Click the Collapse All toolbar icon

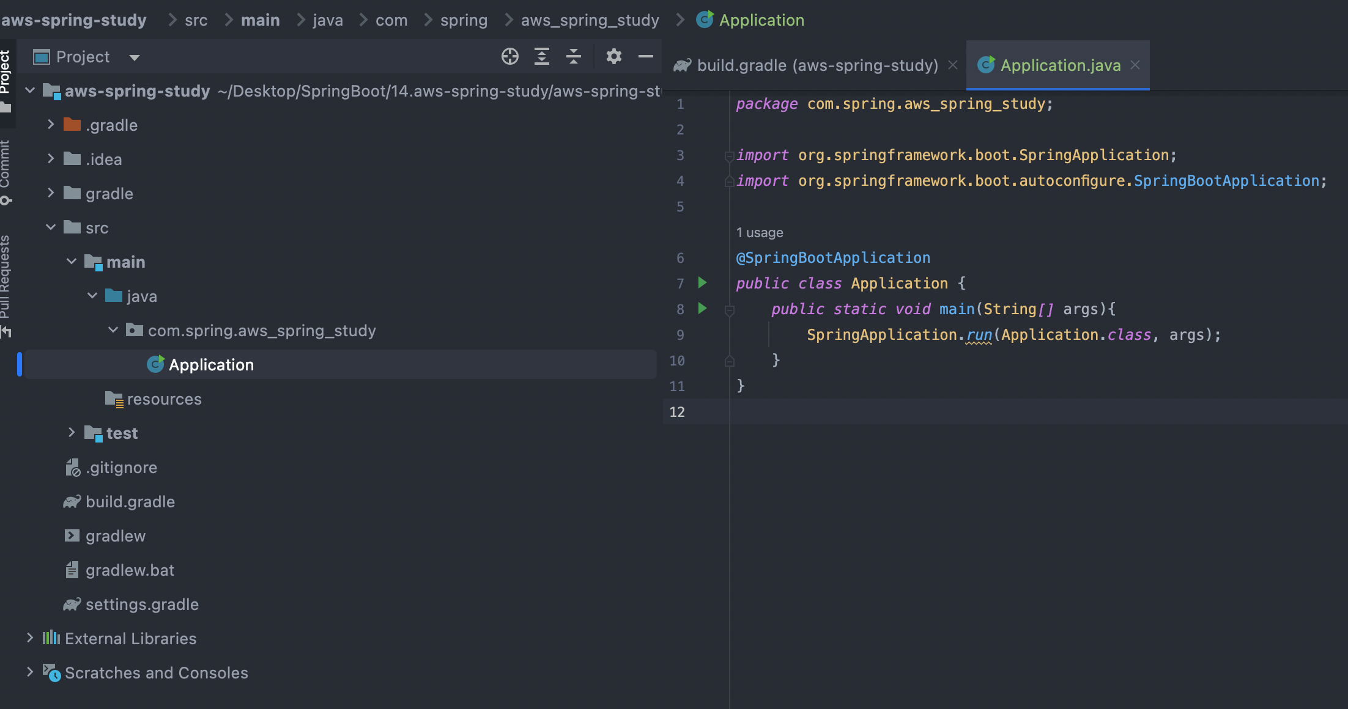(573, 56)
